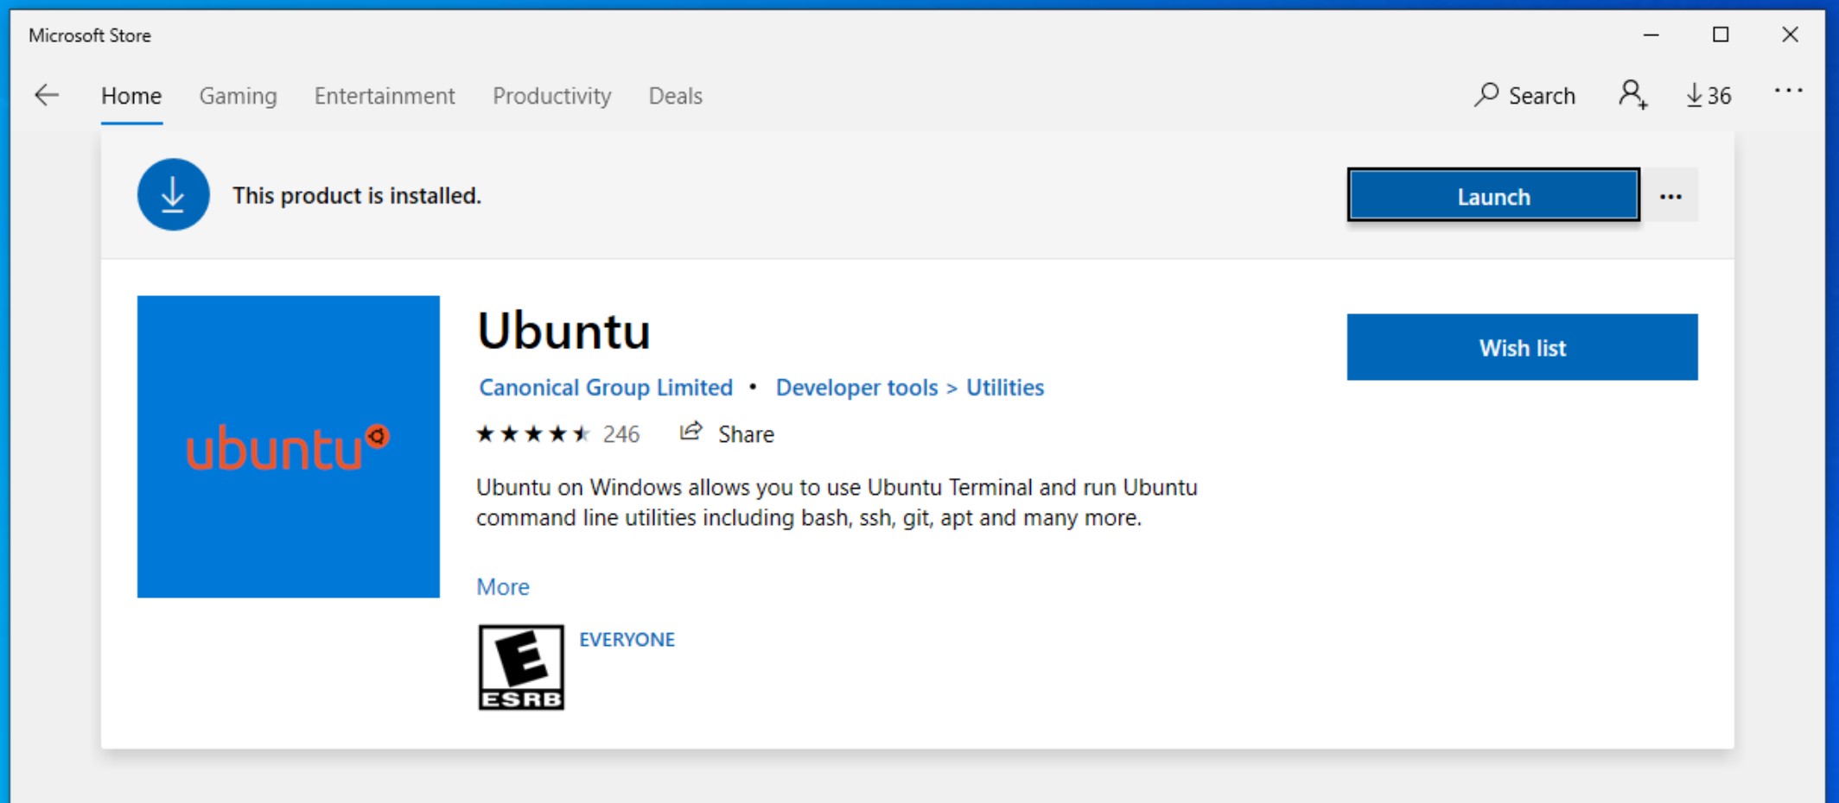Open the account sign-in person icon
The width and height of the screenshot is (1839, 803).
[x=1632, y=95]
